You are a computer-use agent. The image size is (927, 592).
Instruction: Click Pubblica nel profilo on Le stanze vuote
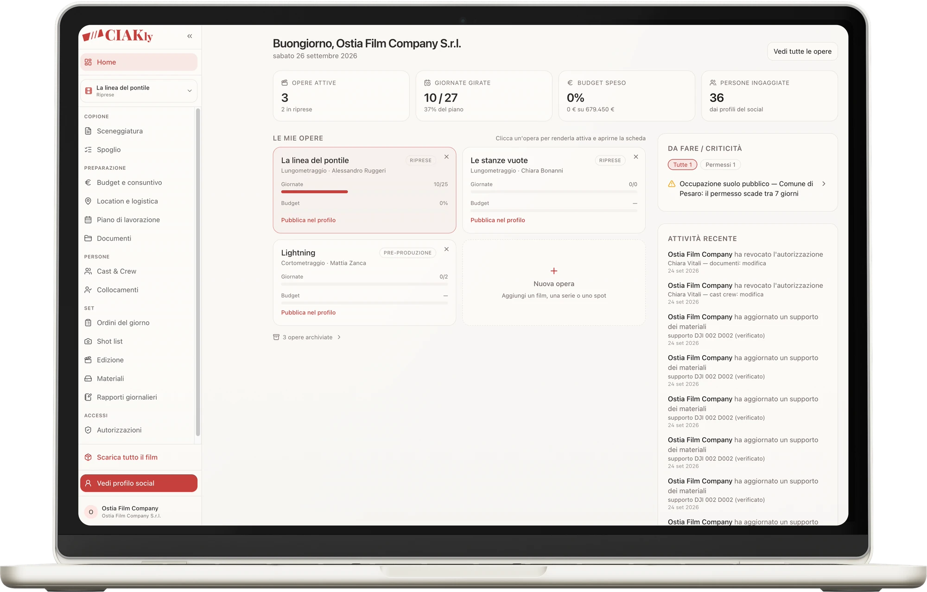(498, 220)
